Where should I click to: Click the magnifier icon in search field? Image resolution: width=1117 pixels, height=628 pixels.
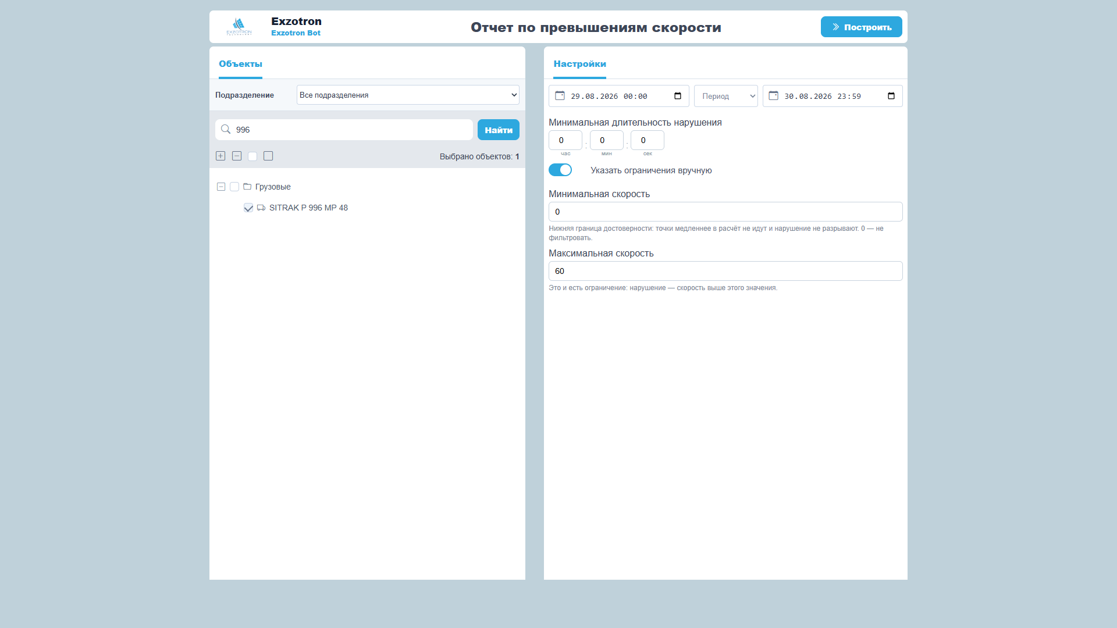pos(226,129)
